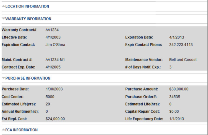Select Purchase Order# value 34535

(174, 96)
